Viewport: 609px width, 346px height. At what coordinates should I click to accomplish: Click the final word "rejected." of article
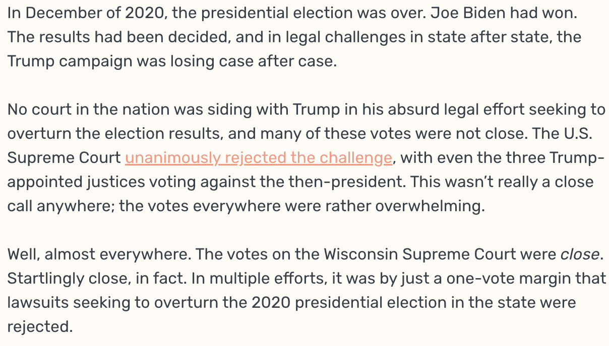40,327
